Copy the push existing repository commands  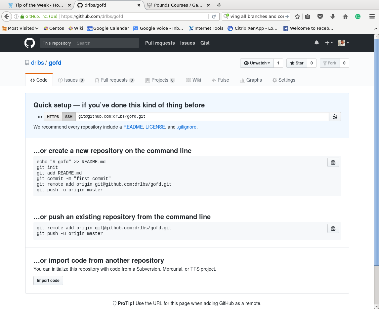[333, 228]
